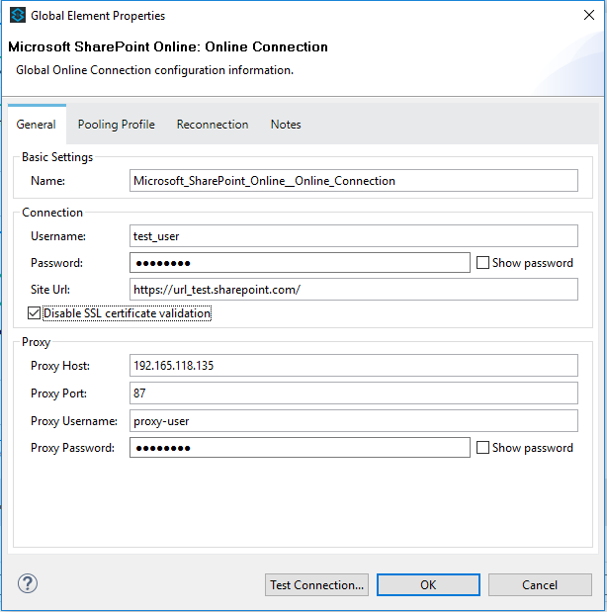The image size is (607, 612).
Task: Click the Test Connection button
Action: [316, 584]
